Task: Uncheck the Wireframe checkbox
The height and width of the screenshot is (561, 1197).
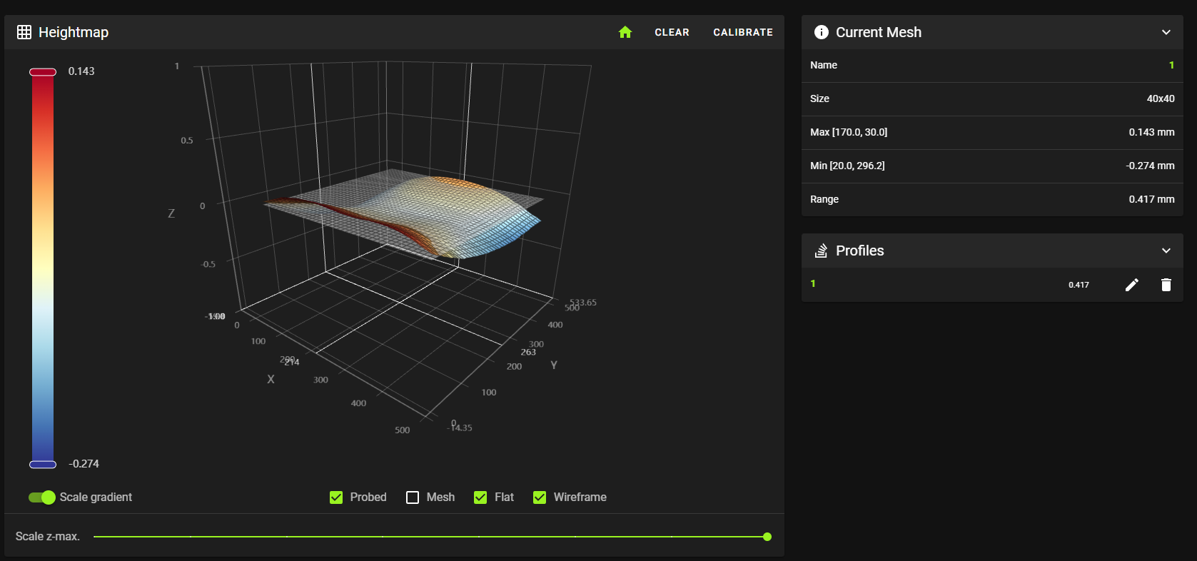Action: pyautogui.click(x=540, y=497)
